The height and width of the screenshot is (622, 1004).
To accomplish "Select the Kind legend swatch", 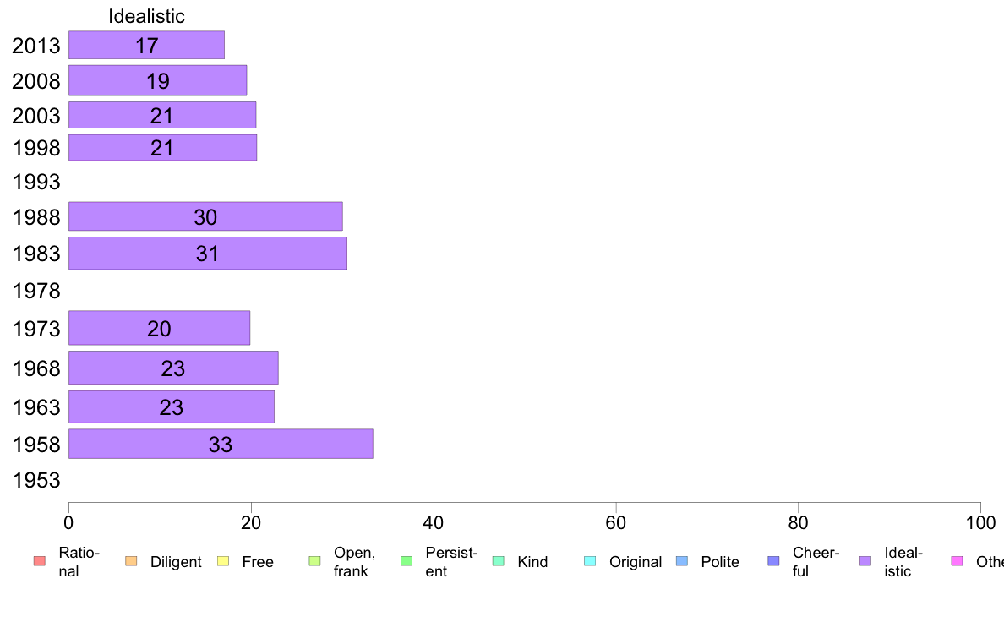I will coord(498,561).
